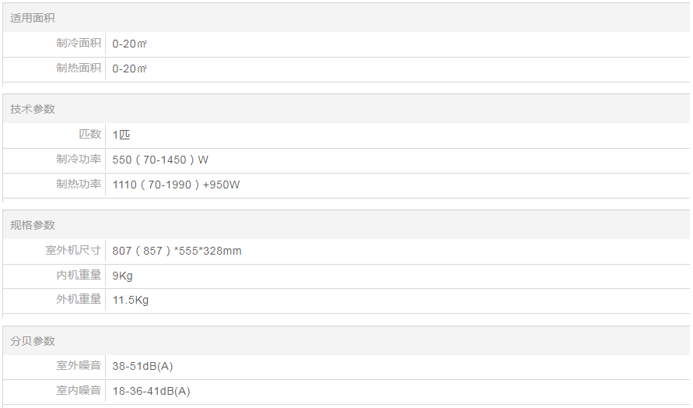Click the 18-36-41dB(A) noise value
The width and height of the screenshot is (693, 408).
point(151,391)
